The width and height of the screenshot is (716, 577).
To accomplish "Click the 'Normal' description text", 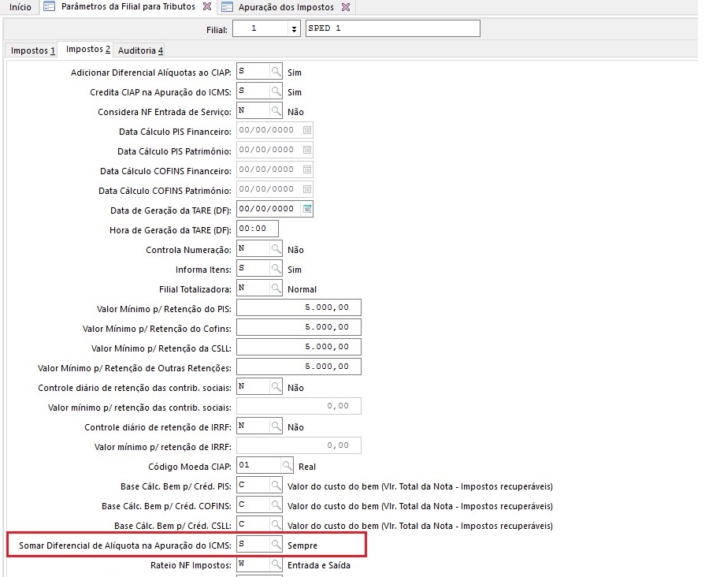I will [x=302, y=289].
